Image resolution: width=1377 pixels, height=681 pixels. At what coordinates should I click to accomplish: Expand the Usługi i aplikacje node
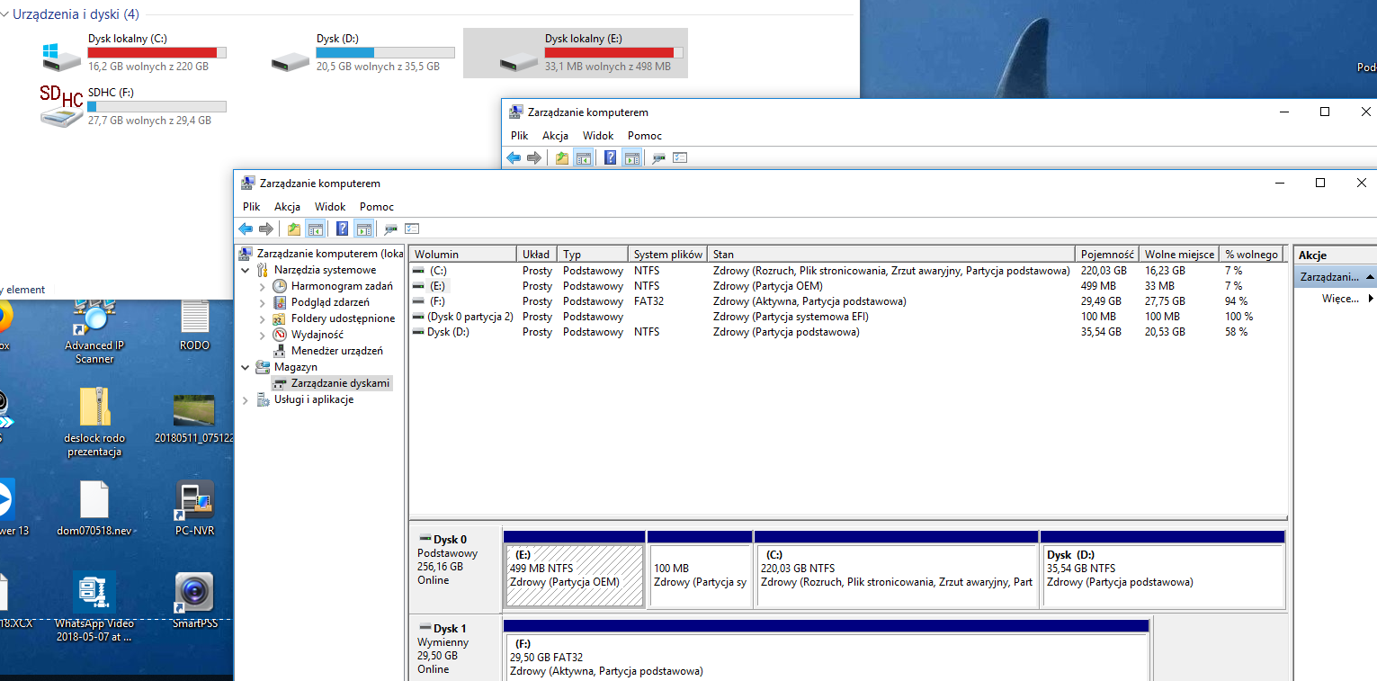coord(245,400)
